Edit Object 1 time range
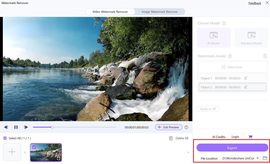This screenshot has height=164, width=270. 246,78
